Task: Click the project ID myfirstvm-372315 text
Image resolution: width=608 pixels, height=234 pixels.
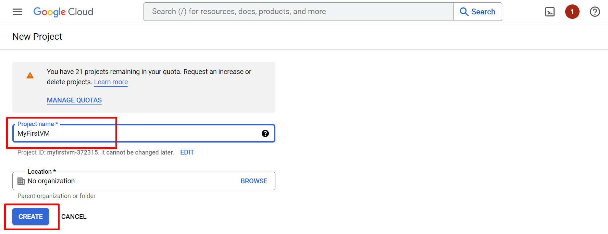Action: (73, 152)
